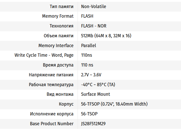Click the "Surface Mount" value
This screenshot has height=129, width=181.
pos(96,94)
